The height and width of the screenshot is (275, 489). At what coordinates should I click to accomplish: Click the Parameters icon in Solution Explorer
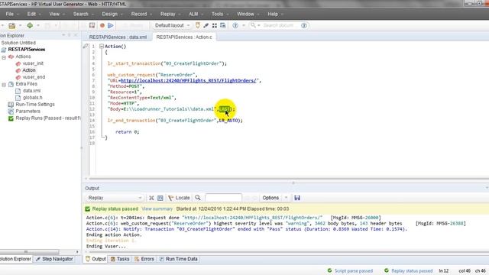[x=11, y=112]
